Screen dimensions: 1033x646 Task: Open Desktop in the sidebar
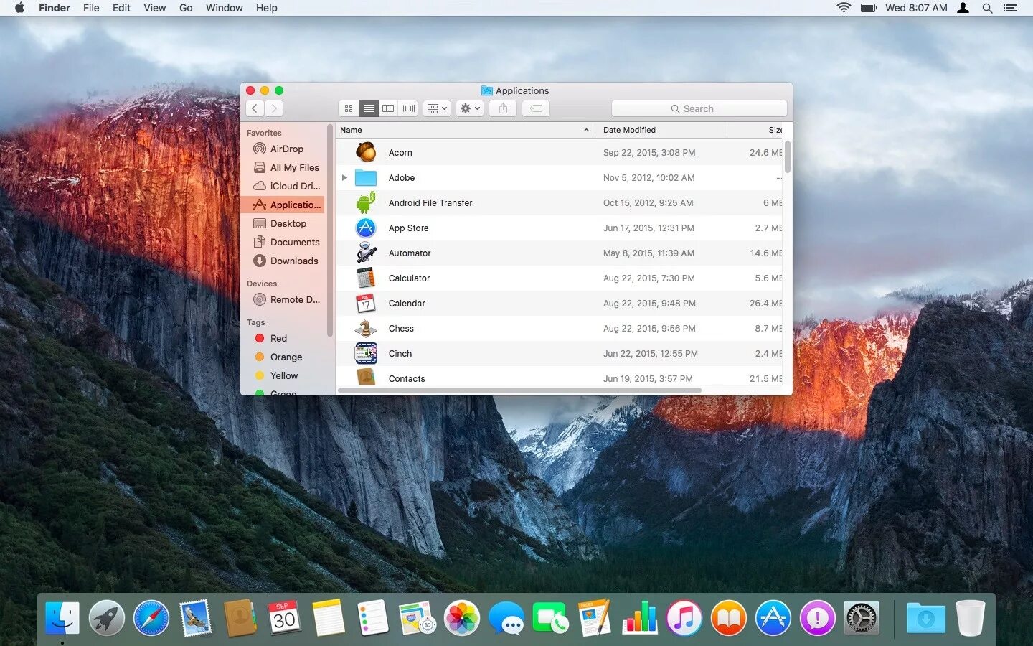tap(283, 223)
